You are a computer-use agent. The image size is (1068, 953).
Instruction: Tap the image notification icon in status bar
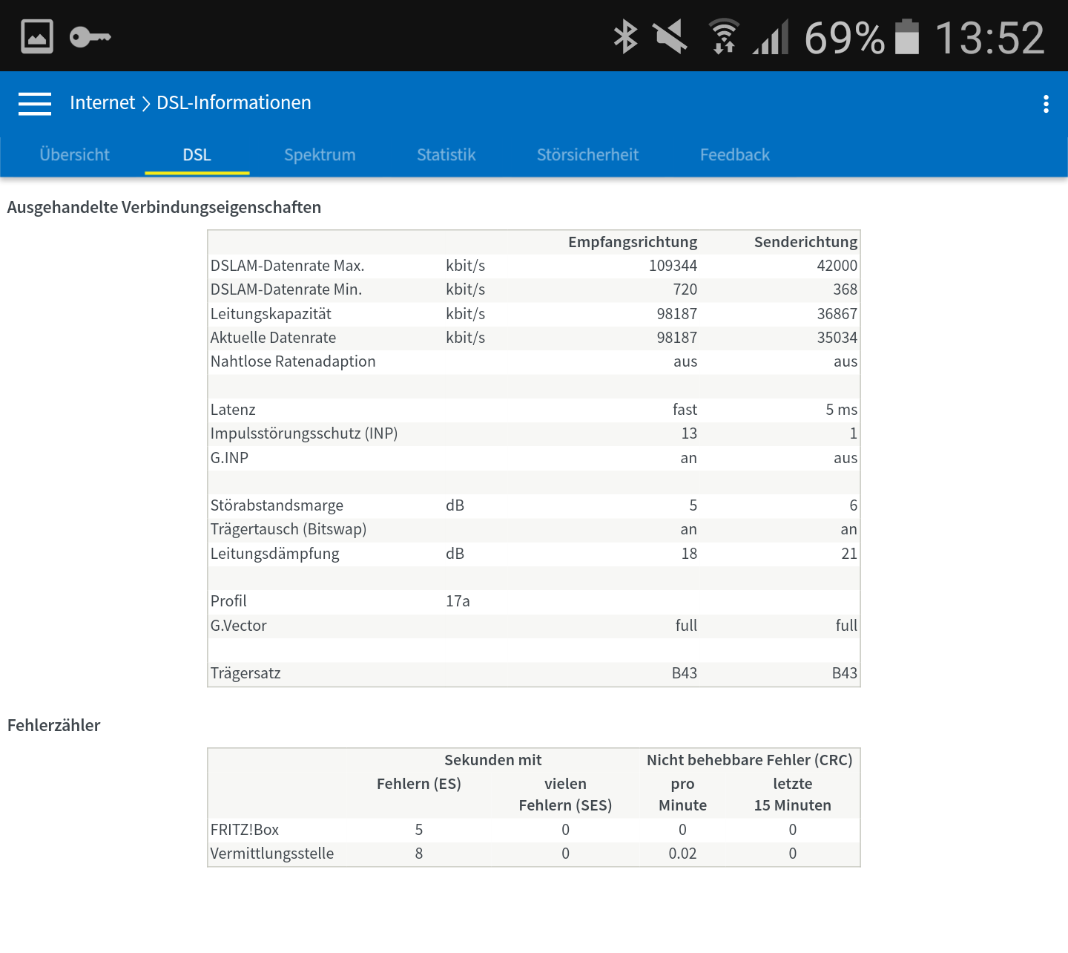(x=37, y=36)
